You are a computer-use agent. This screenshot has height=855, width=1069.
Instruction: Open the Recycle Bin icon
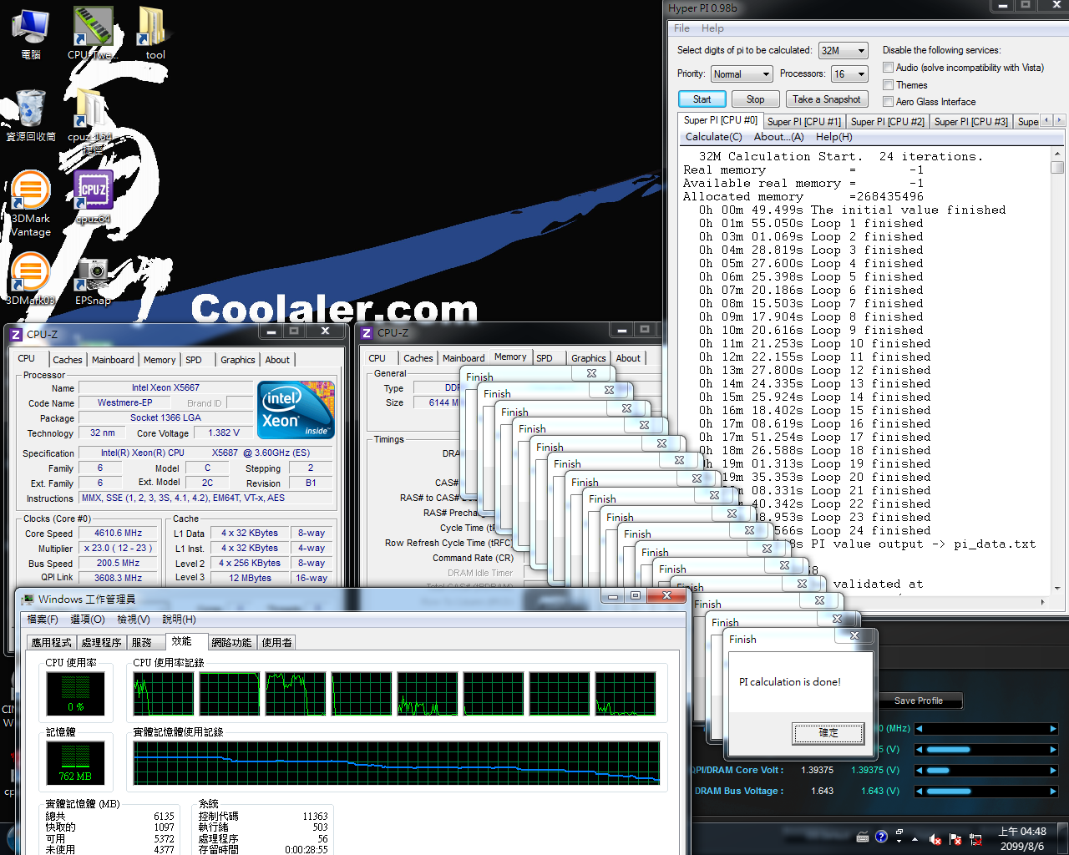[x=30, y=109]
